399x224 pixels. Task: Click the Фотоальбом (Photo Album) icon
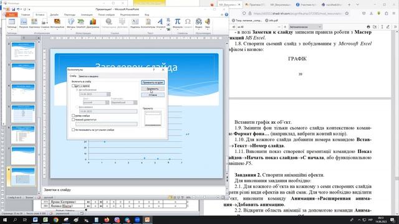pos(57,24)
